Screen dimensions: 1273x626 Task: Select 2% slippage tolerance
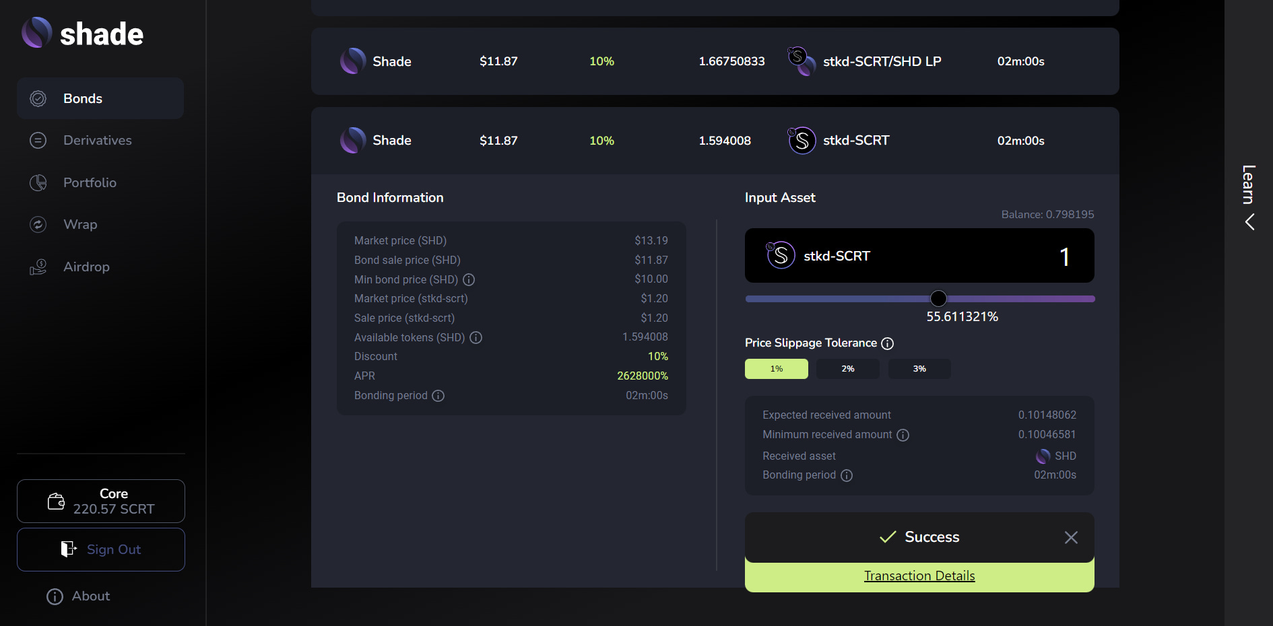tap(848, 369)
